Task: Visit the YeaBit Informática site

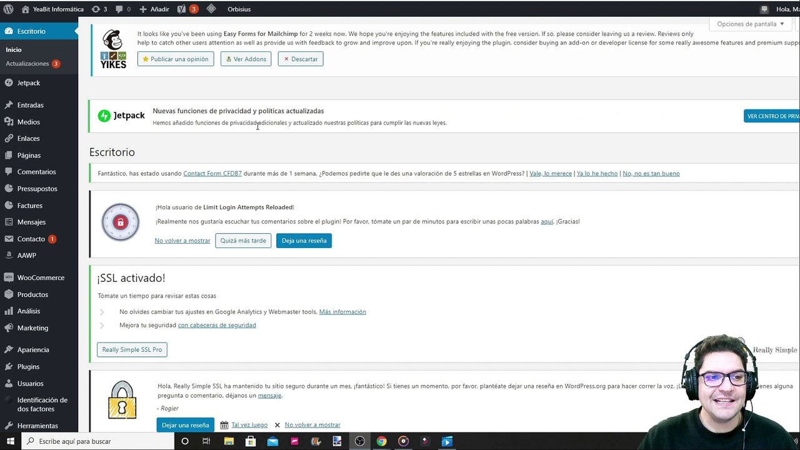Action: 52,9
